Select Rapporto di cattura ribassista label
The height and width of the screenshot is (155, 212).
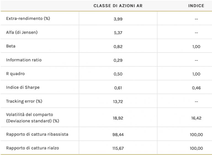pyautogui.click(x=37, y=134)
